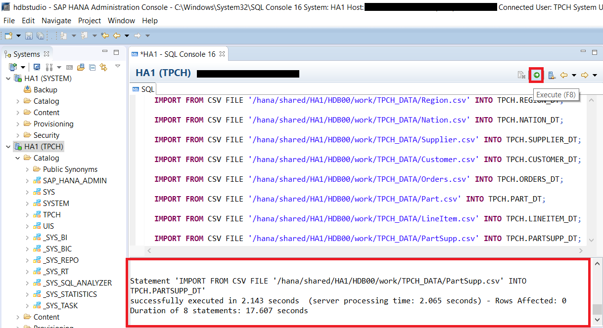Click the SQL console toolbar yellow forward arrow
This screenshot has height=328, width=603.
point(585,75)
